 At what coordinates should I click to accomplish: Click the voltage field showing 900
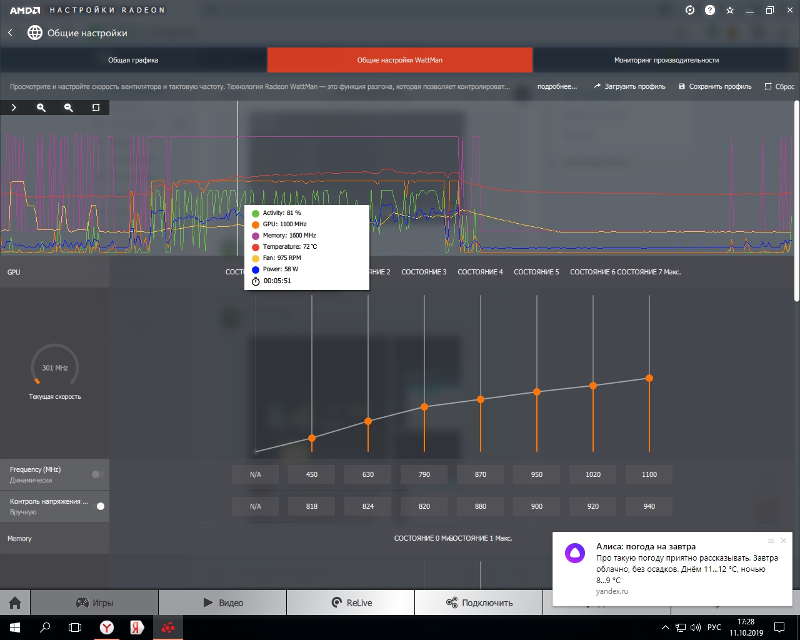coord(537,506)
